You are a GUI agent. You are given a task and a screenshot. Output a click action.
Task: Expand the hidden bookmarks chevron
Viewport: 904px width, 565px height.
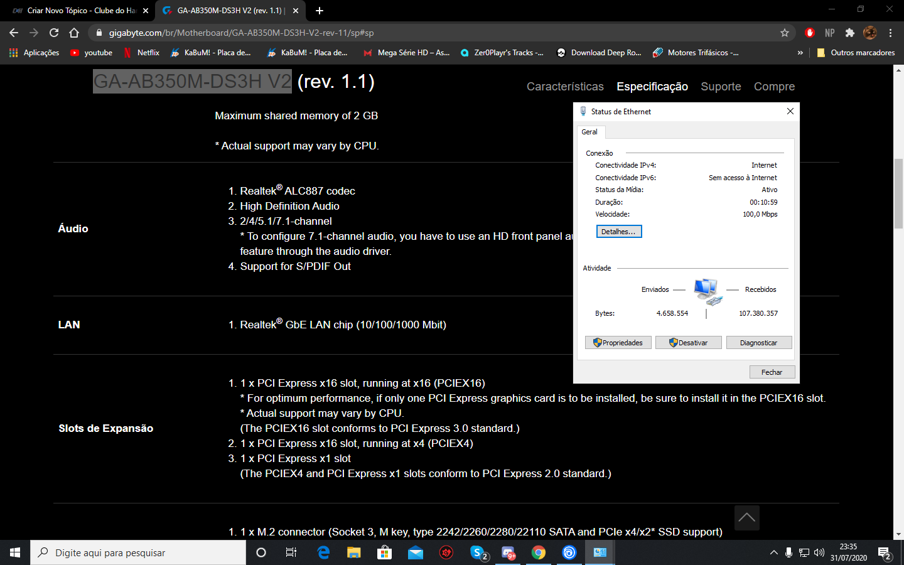(x=800, y=53)
